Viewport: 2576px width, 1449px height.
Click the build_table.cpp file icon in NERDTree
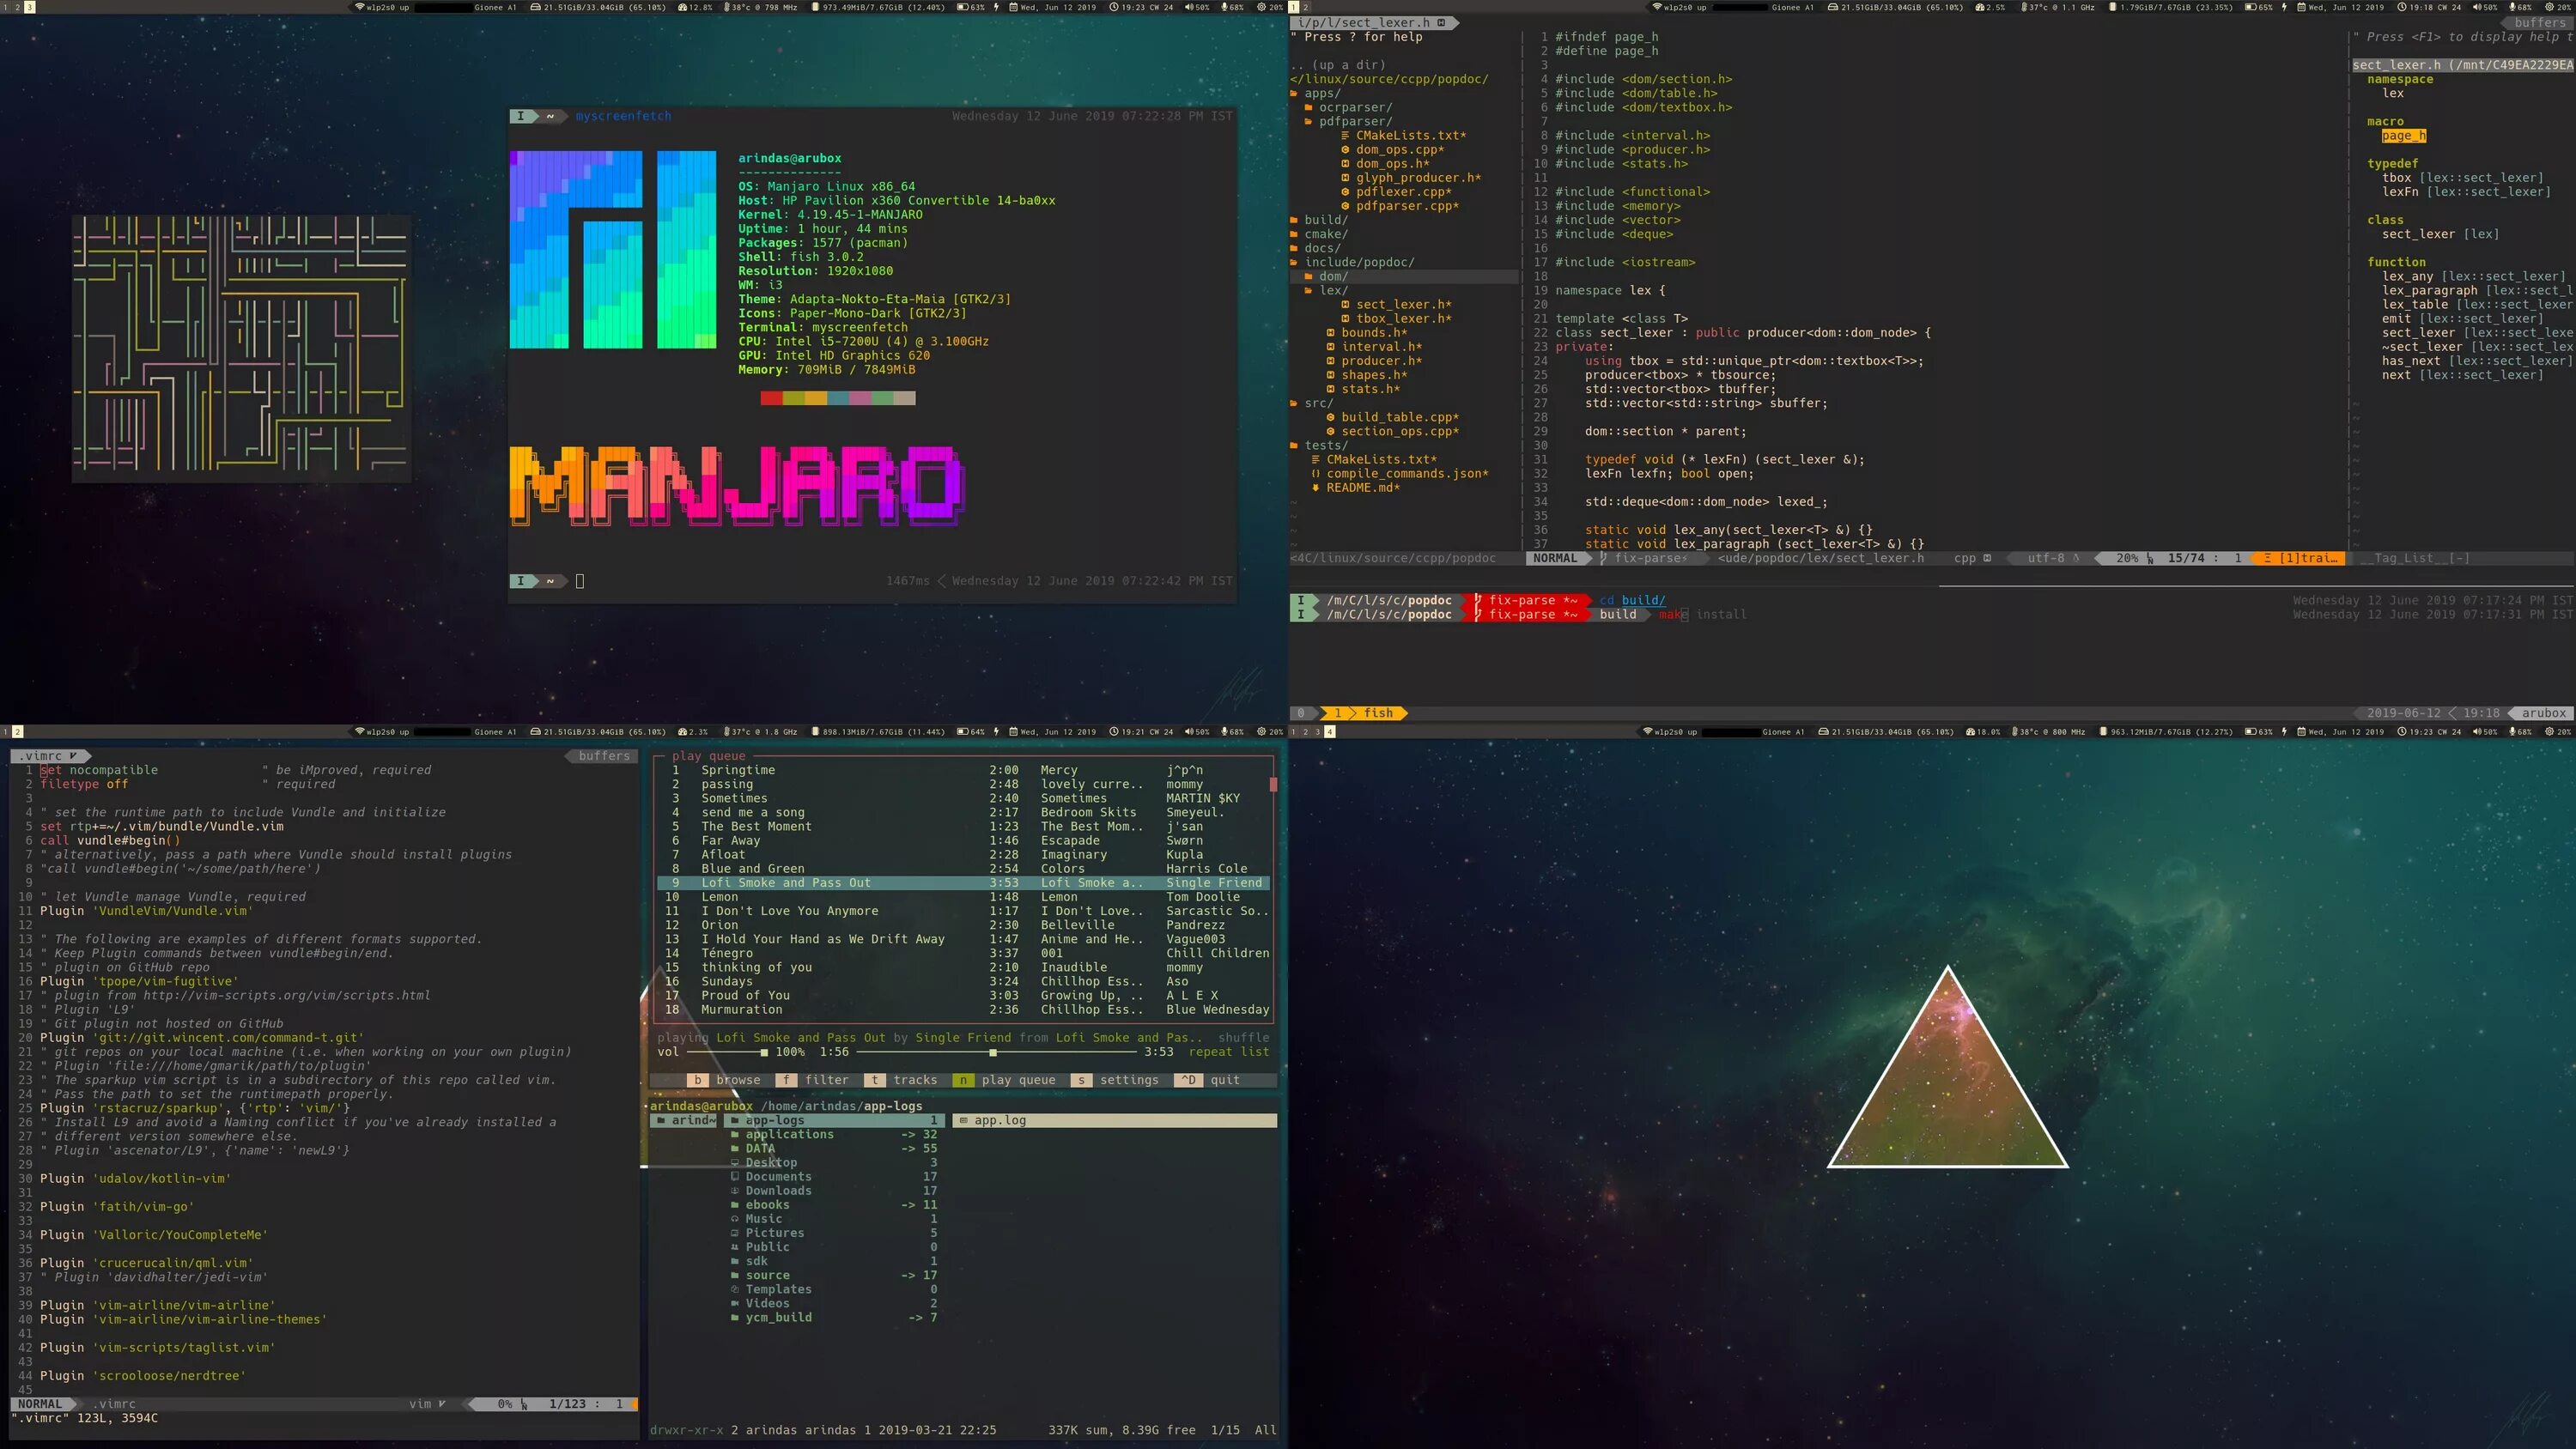point(1331,417)
